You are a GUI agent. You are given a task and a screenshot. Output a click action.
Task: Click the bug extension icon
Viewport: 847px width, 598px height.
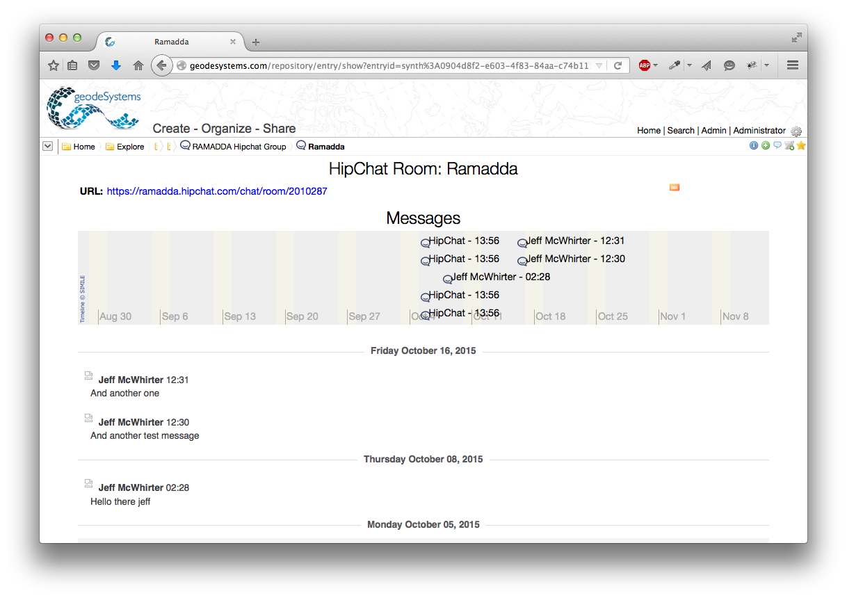coord(752,65)
